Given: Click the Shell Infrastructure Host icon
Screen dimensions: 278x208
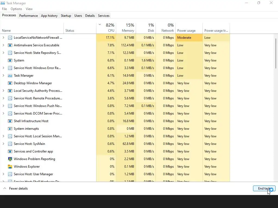Looking at the screenshot, I should click(10, 121).
